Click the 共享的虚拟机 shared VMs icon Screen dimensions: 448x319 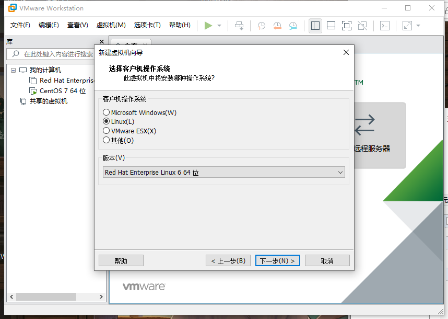point(23,101)
